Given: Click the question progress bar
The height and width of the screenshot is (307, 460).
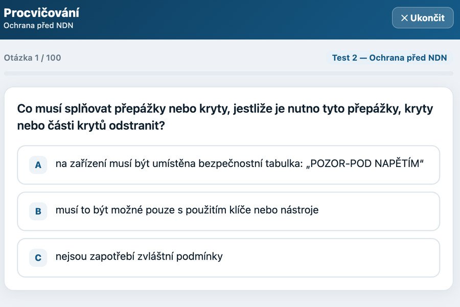Looking at the screenshot, I should [228, 74].
